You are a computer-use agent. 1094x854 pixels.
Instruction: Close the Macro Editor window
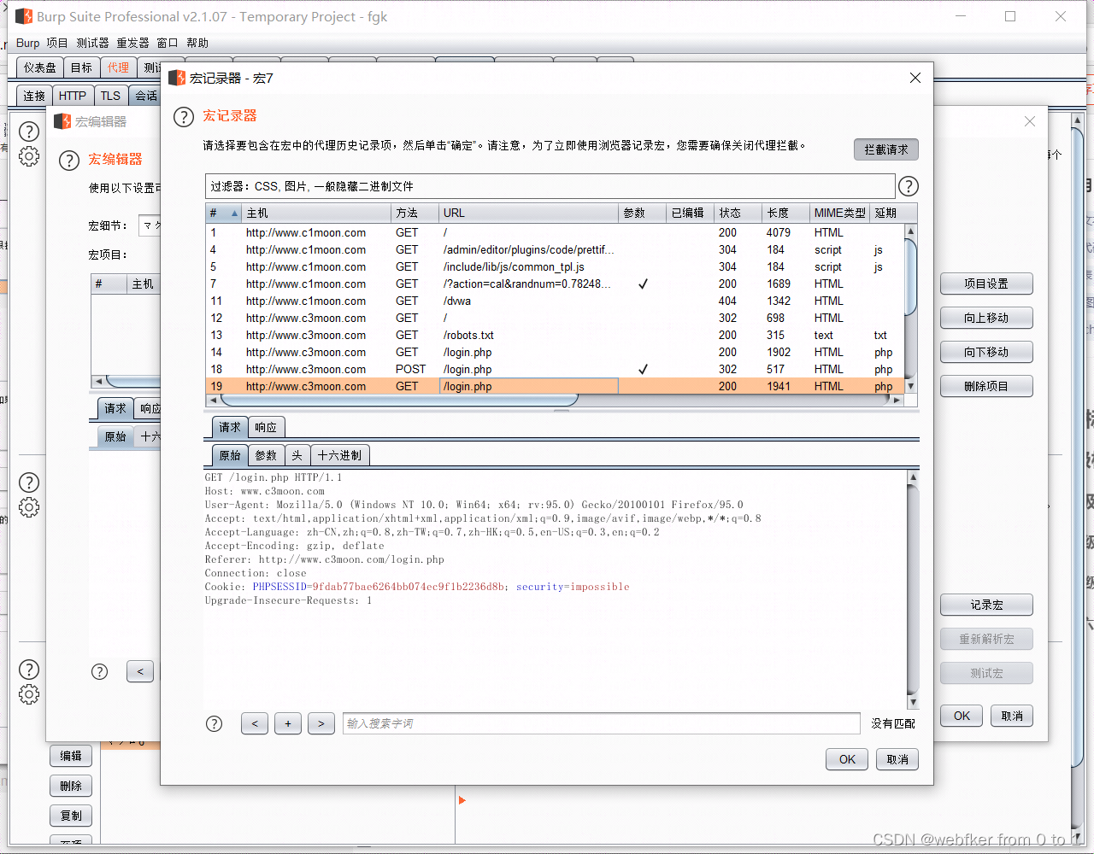pyautogui.click(x=1030, y=121)
